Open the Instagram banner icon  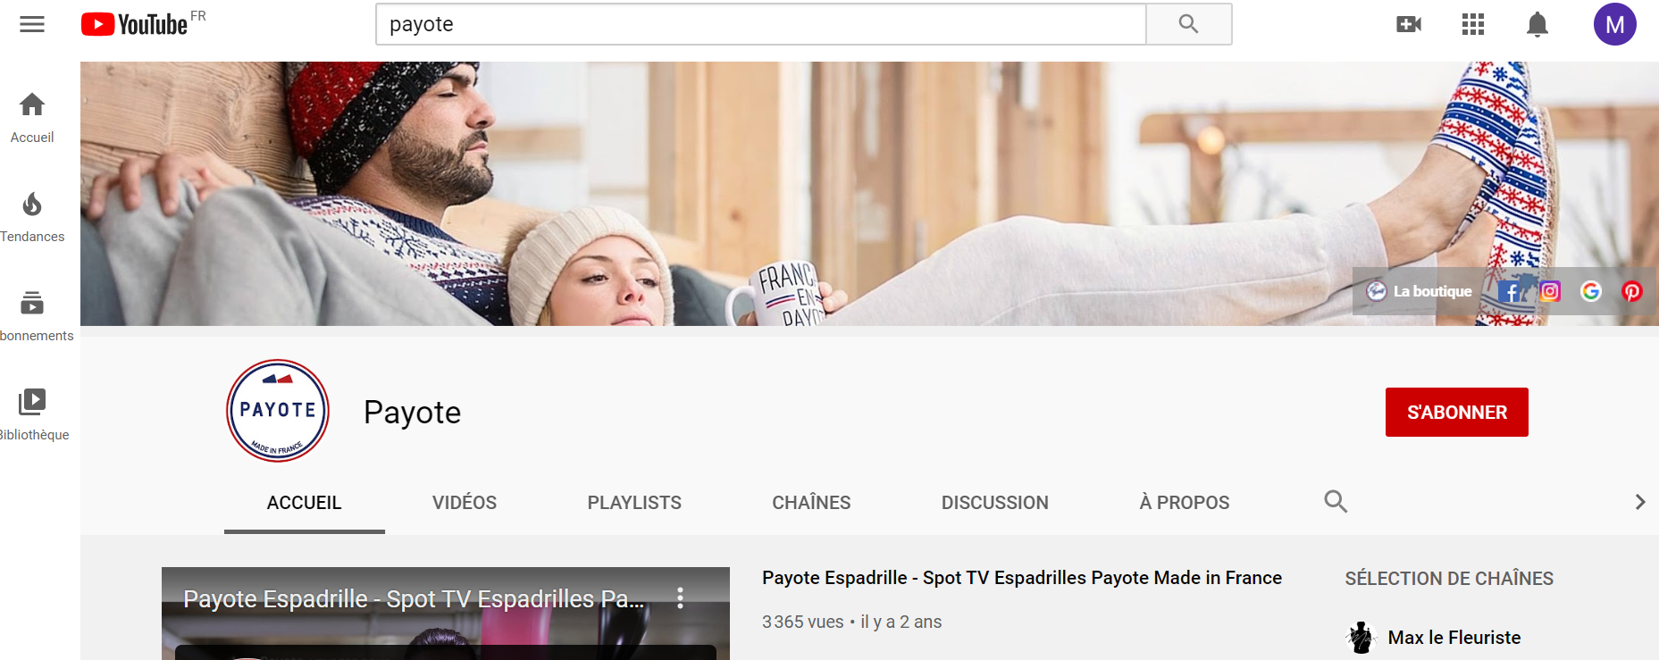click(x=1550, y=291)
